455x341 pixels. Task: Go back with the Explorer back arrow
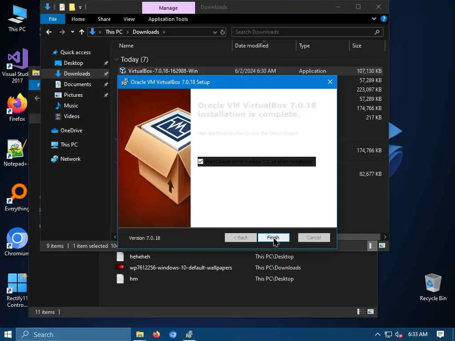tap(49, 32)
